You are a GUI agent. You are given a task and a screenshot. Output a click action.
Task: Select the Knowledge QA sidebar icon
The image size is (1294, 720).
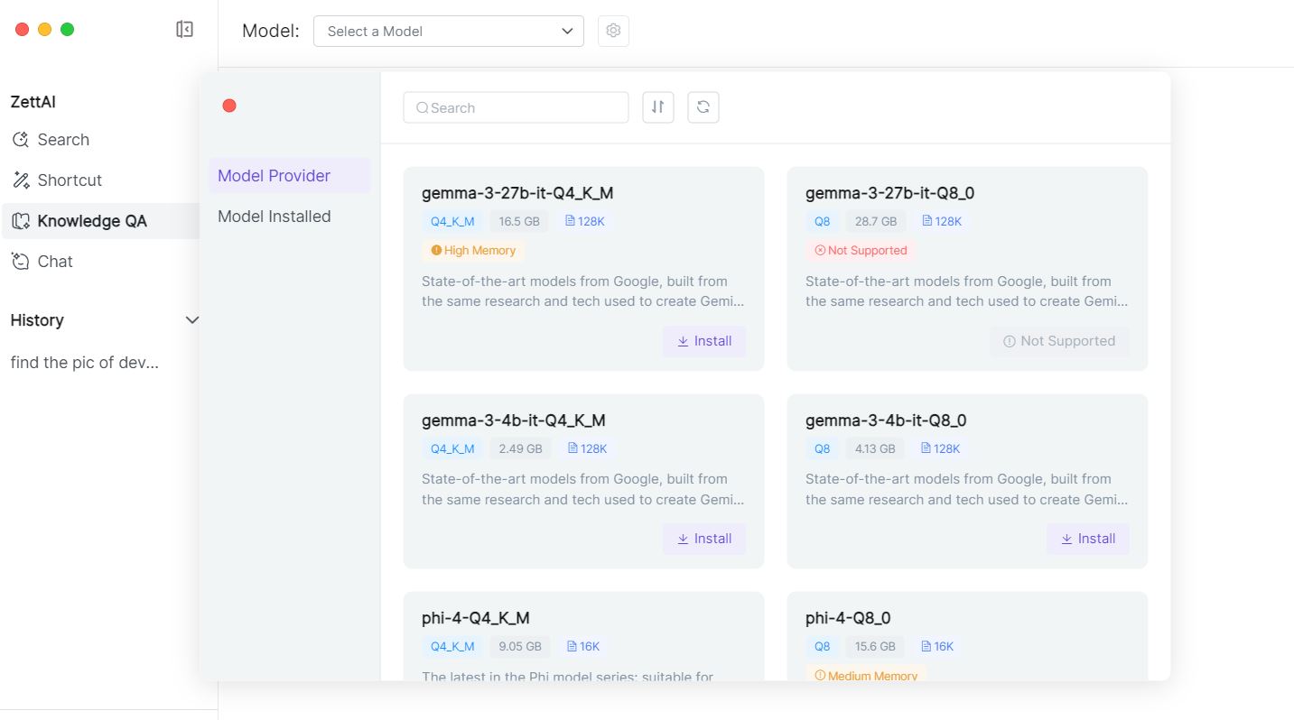[x=20, y=220]
